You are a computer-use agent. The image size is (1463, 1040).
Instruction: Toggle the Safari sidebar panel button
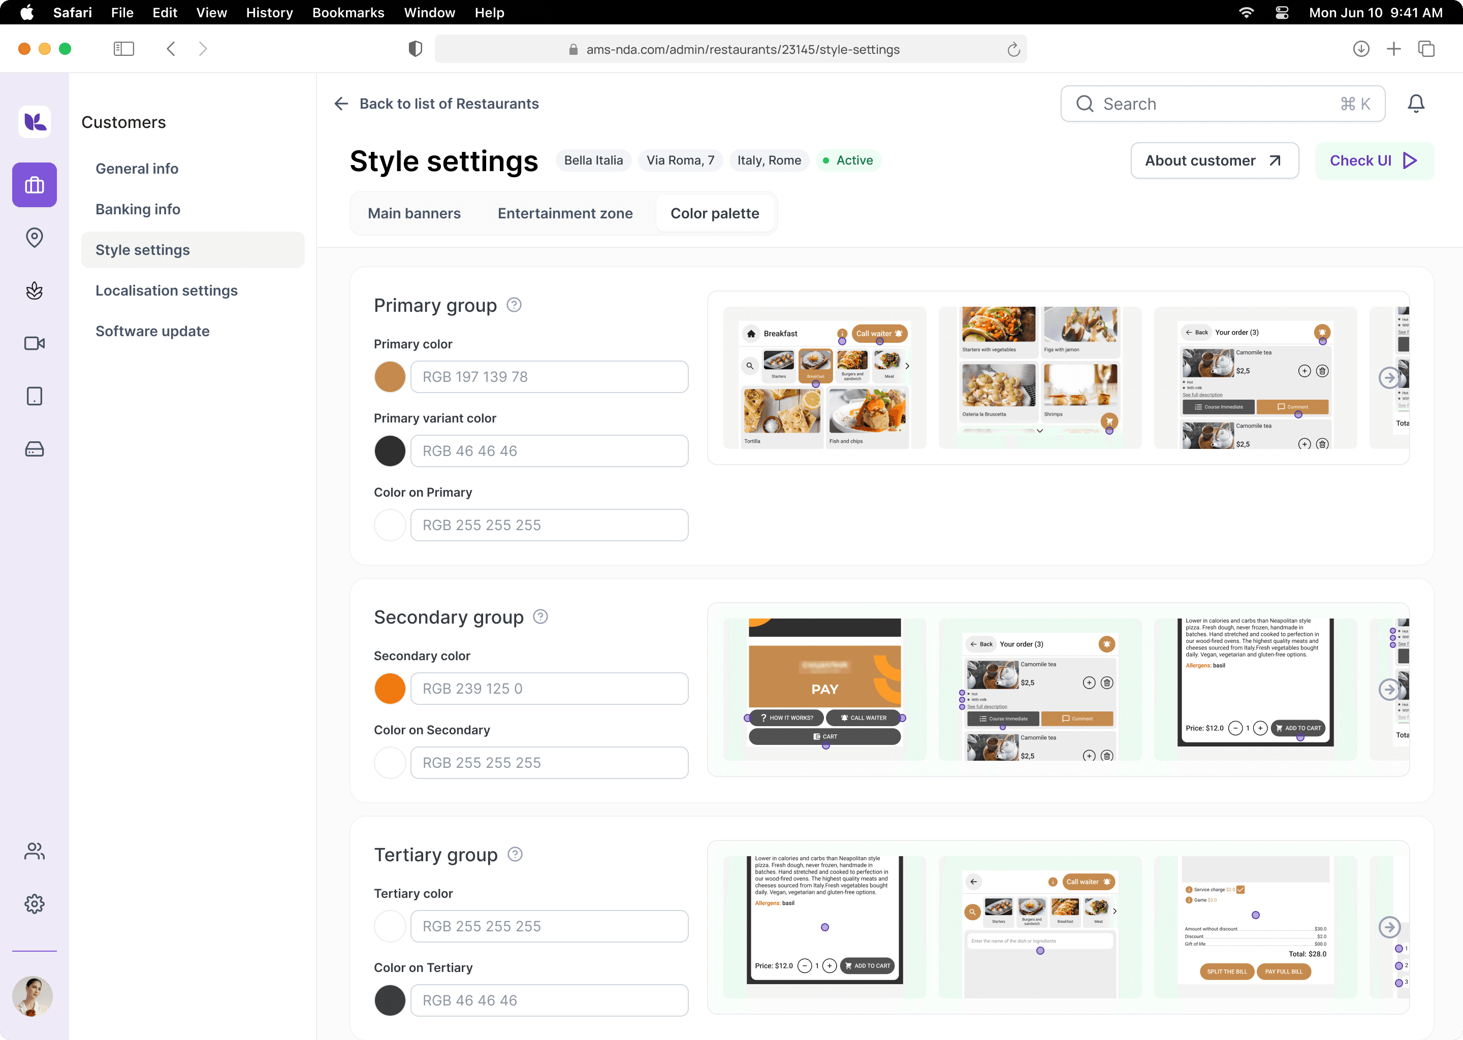(123, 49)
